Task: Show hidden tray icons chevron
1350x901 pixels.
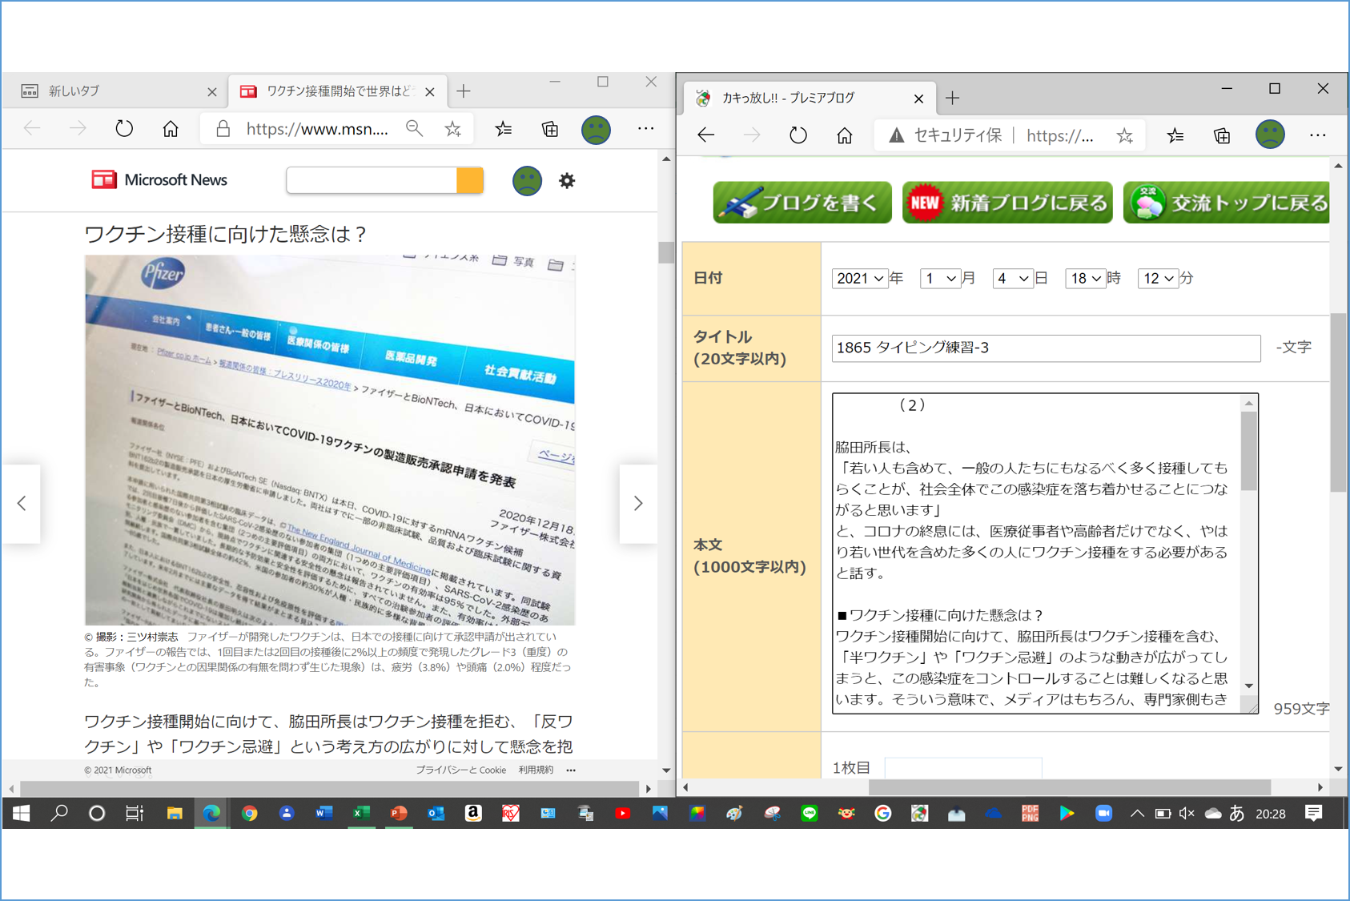Action: coord(1137,814)
